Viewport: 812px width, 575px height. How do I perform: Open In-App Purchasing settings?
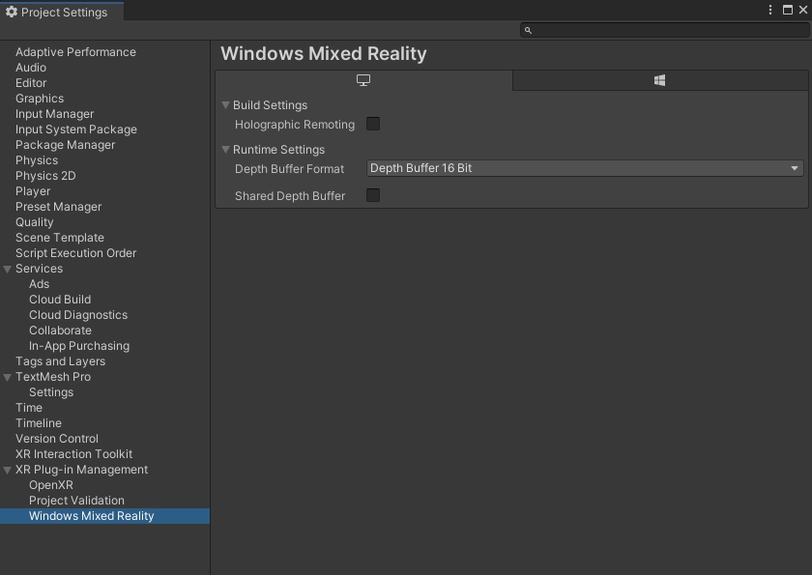tap(79, 346)
